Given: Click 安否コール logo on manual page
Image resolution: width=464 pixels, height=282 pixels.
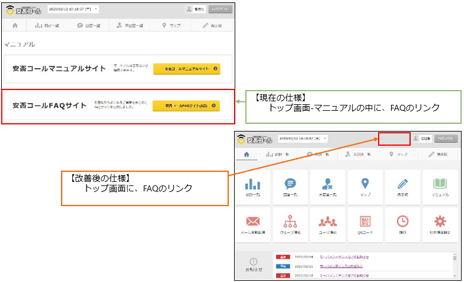Looking at the screenshot, I should click(x=24, y=10).
